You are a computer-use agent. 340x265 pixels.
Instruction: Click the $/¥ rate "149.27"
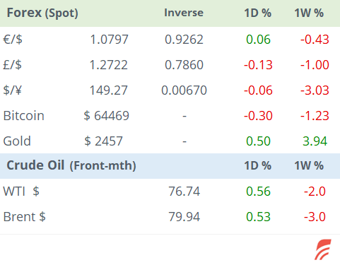(109, 90)
